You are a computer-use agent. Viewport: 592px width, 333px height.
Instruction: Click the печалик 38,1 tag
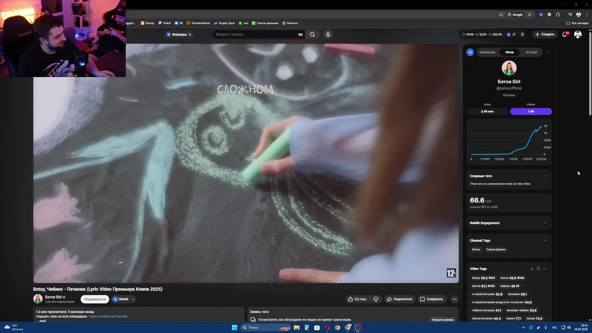point(517,294)
